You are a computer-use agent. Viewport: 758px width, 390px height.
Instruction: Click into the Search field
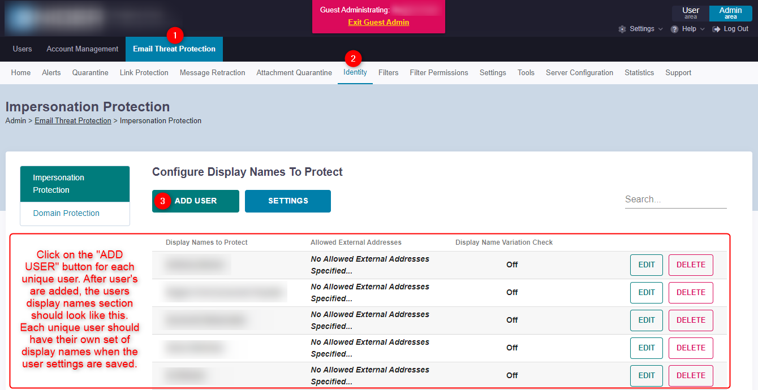click(x=675, y=200)
